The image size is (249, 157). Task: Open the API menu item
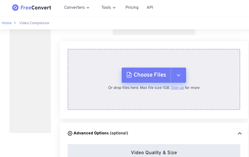(150, 7)
